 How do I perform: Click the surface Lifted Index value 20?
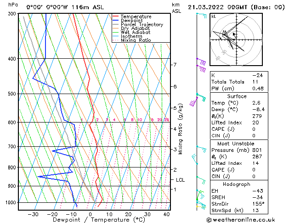(x=255, y=123)
